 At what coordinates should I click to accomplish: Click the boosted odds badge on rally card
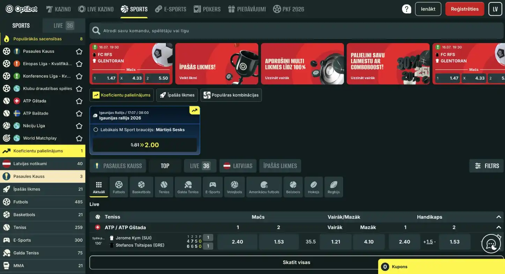[194, 110]
